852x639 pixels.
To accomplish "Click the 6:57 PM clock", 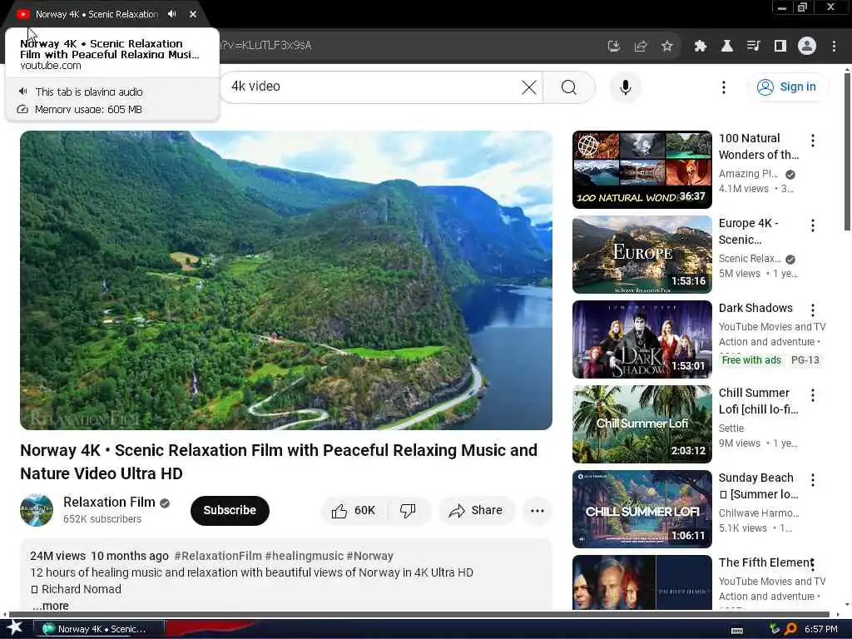I will (x=820, y=629).
